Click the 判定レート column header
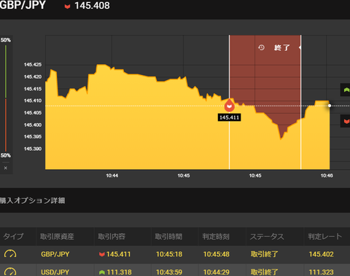350x276 pixels. coord(325,237)
